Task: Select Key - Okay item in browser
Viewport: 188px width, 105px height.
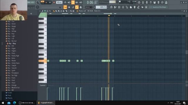Action: 12,43
